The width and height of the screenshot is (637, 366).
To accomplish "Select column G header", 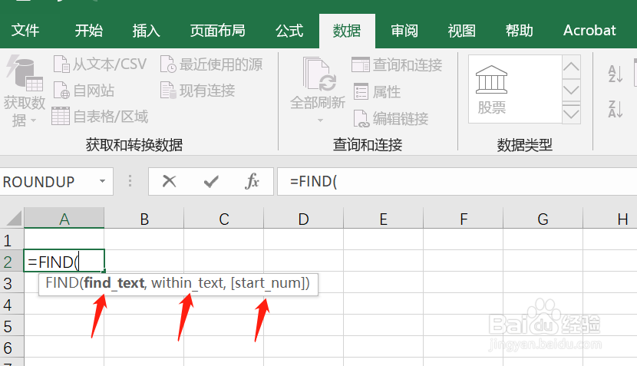I will point(543,219).
